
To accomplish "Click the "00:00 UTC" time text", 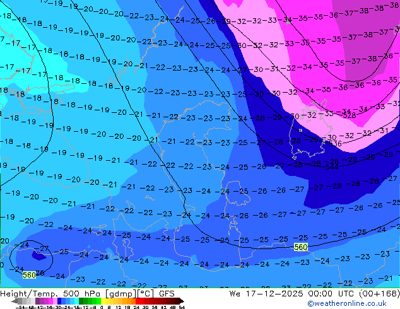I will [x=332, y=294].
